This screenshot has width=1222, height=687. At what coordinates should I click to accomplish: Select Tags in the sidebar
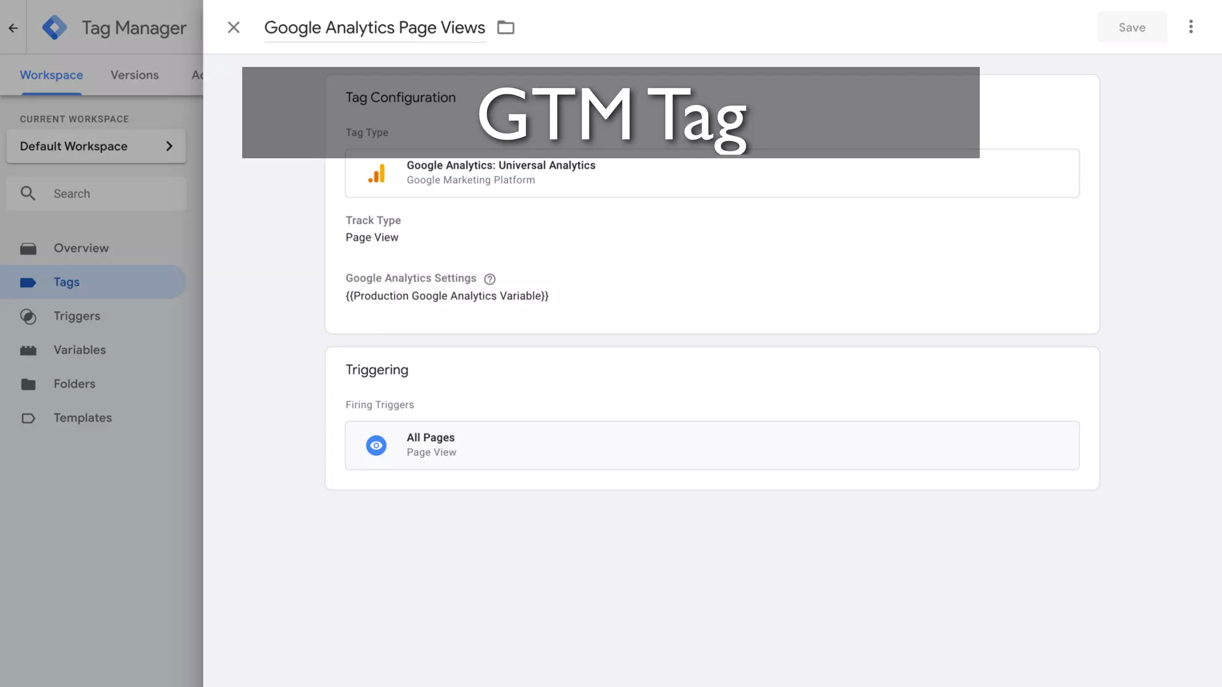tap(93, 282)
